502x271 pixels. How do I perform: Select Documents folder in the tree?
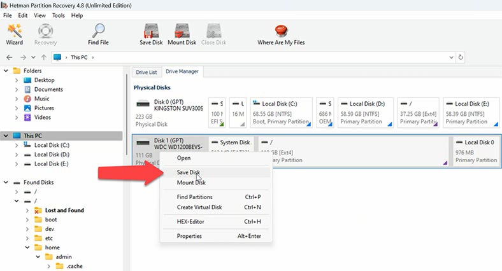[x=48, y=89]
